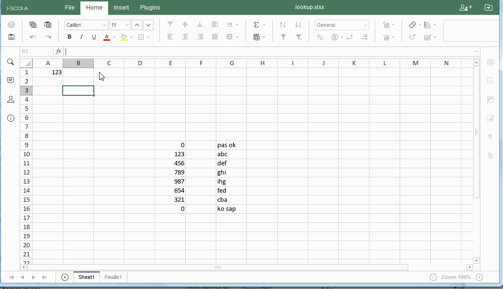This screenshot has height=289, width=503.
Task: Open Cell settings in the right sidebar
Action: [490, 62]
